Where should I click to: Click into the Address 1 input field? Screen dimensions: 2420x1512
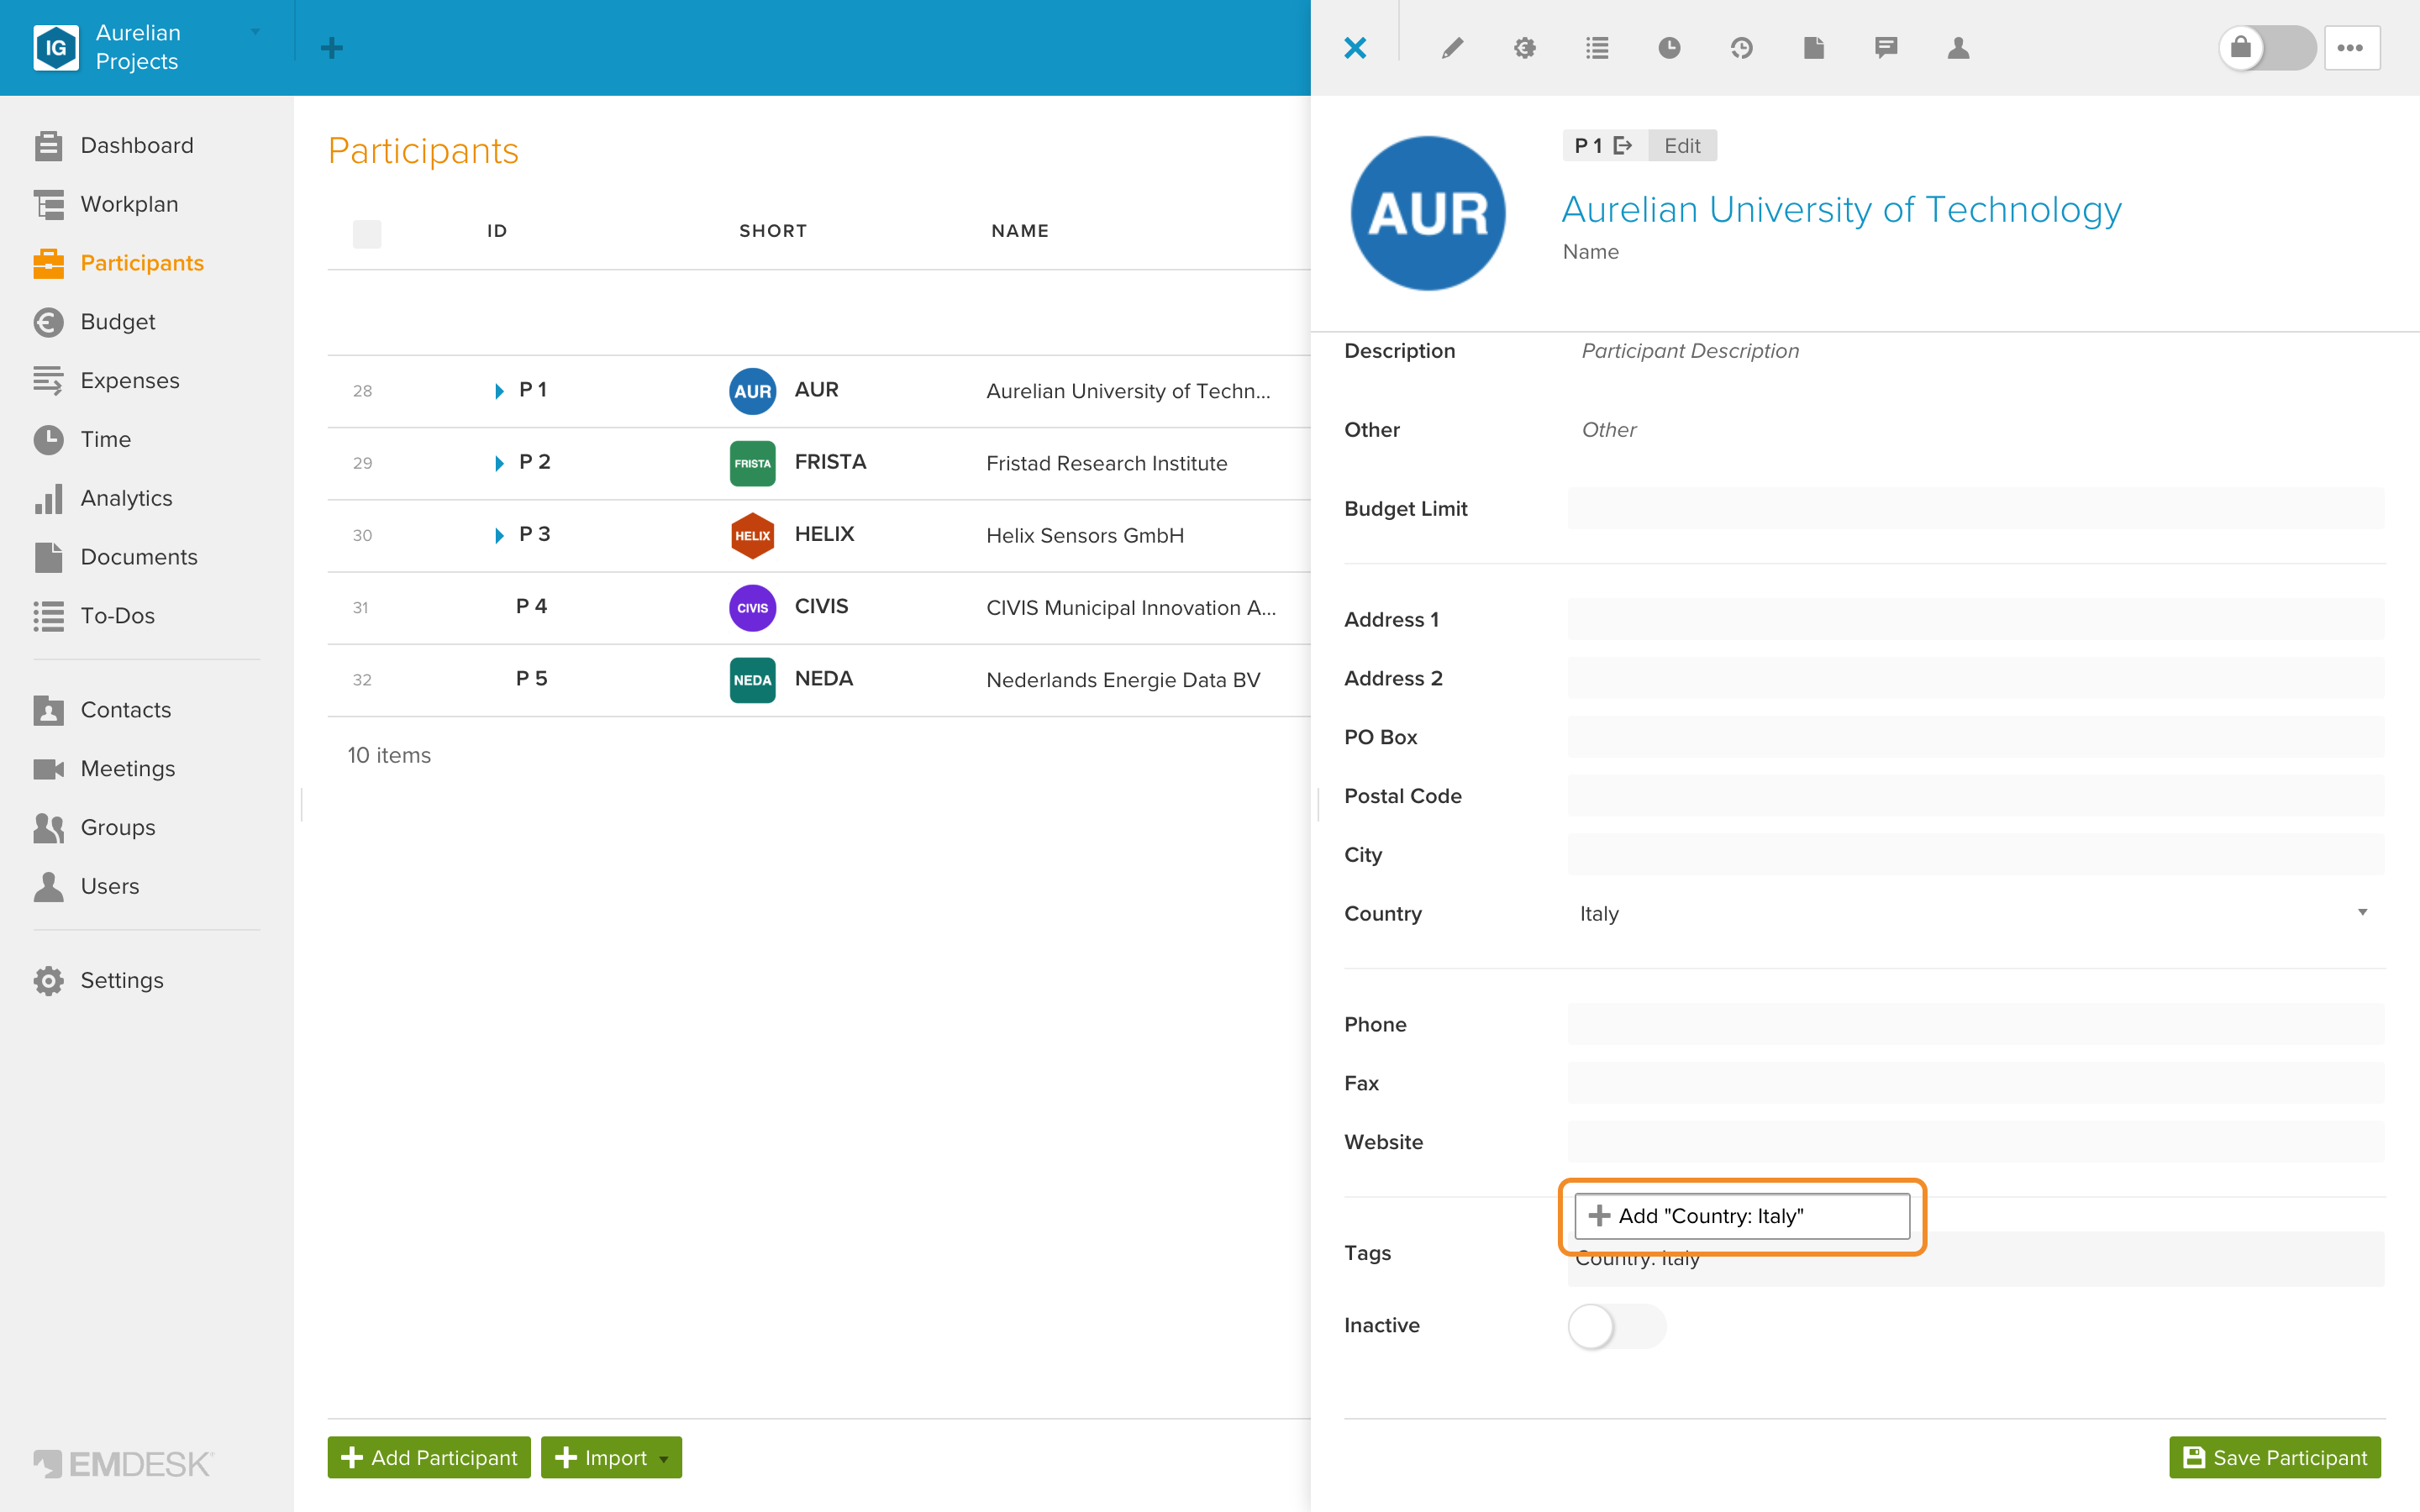tap(1974, 619)
